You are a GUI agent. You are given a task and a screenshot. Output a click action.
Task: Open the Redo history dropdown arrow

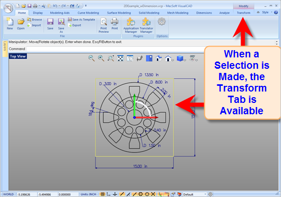pyautogui.click(x=68, y=6)
